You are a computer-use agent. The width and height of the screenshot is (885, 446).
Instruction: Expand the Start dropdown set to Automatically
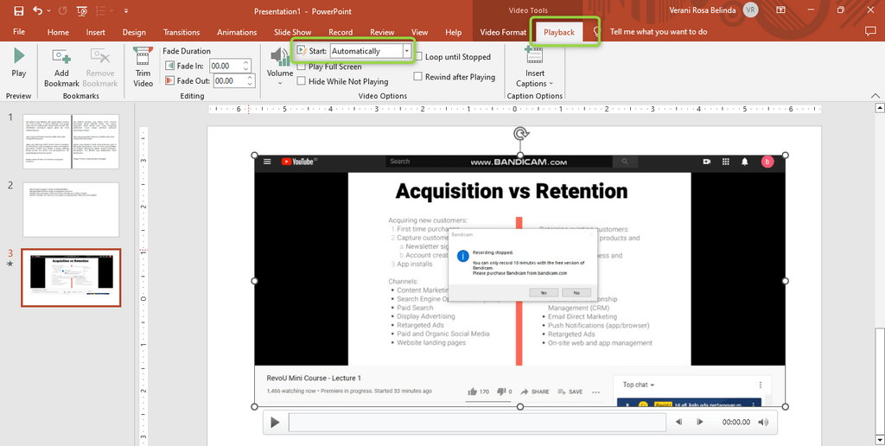407,51
